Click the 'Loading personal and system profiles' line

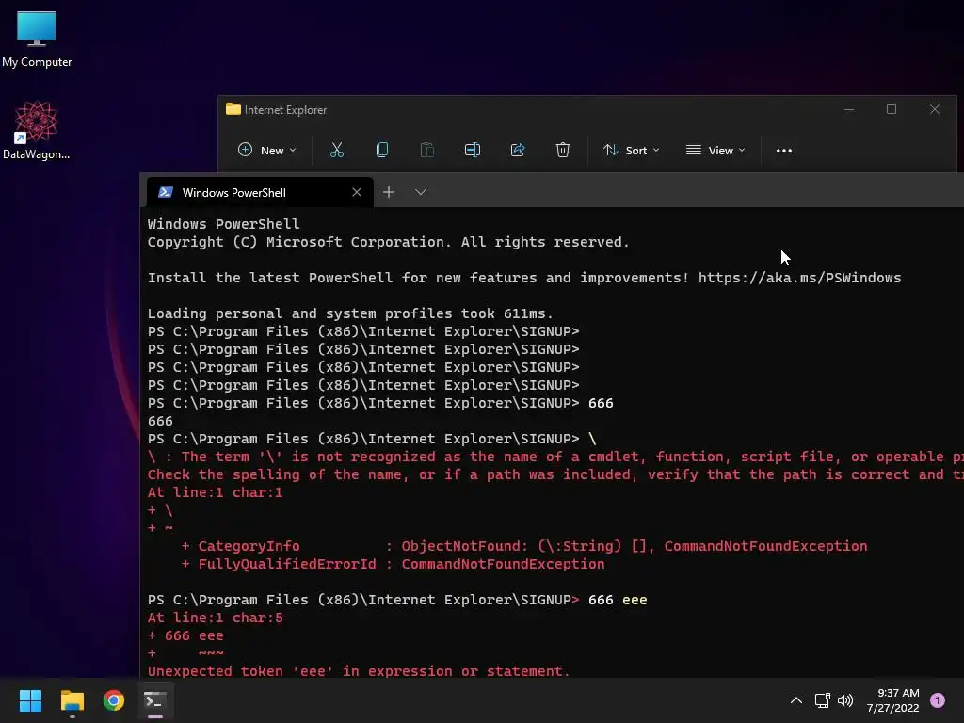[350, 313]
